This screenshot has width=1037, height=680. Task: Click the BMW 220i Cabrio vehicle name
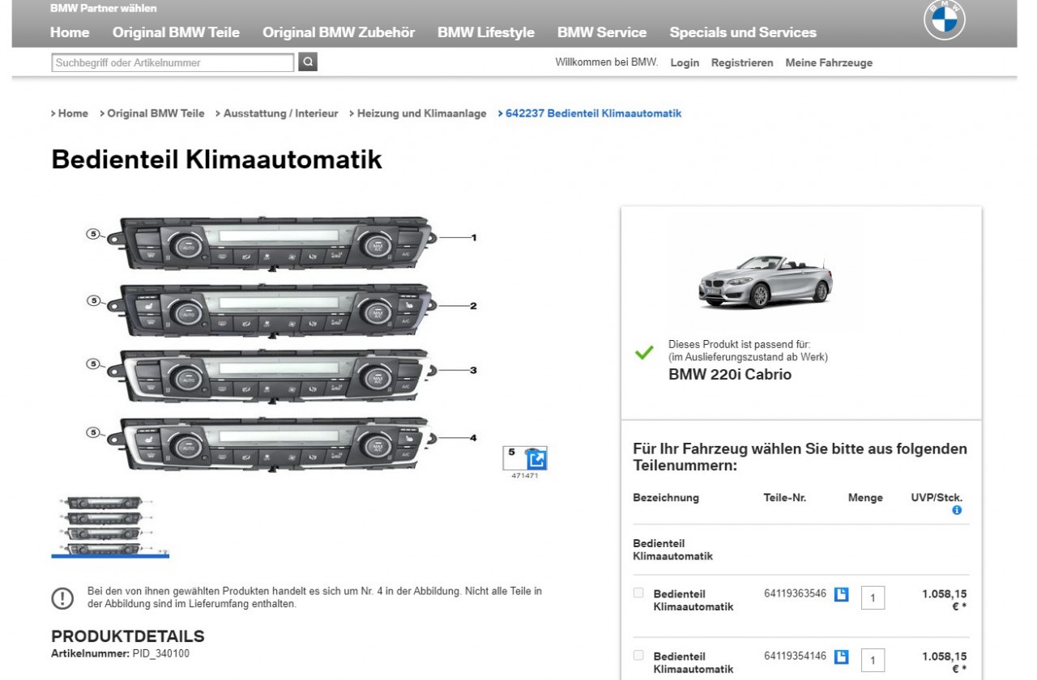pos(730,375)
